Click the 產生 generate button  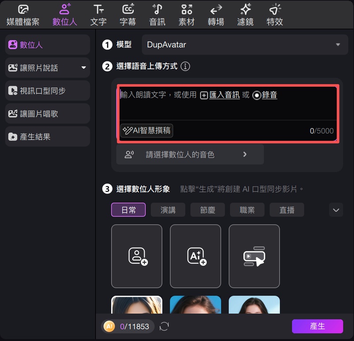click(318, 326)
